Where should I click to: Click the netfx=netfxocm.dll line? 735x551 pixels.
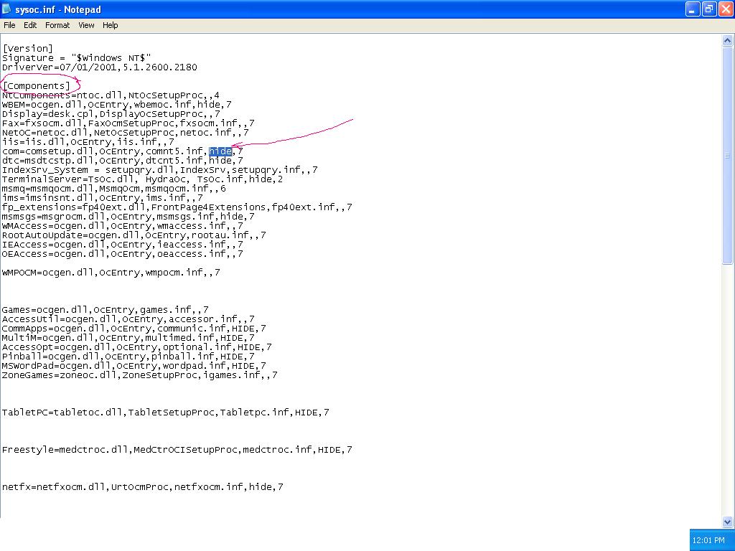(x=143, y=487)
